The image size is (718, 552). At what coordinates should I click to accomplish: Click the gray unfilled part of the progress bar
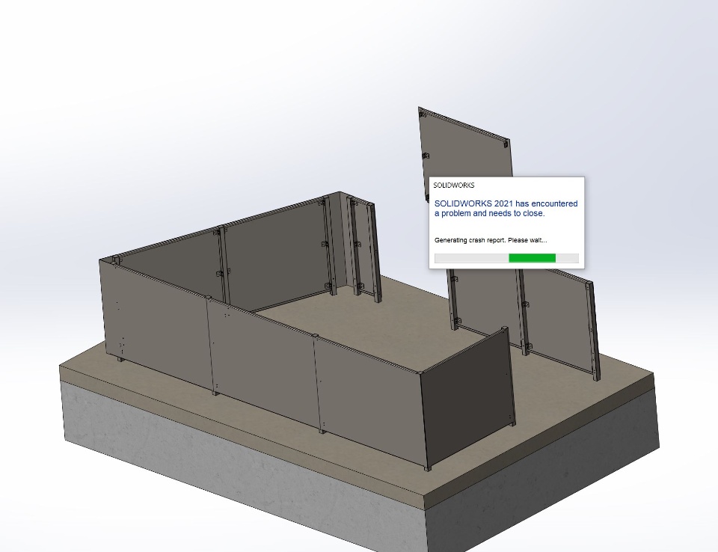(x=472, y=258)
